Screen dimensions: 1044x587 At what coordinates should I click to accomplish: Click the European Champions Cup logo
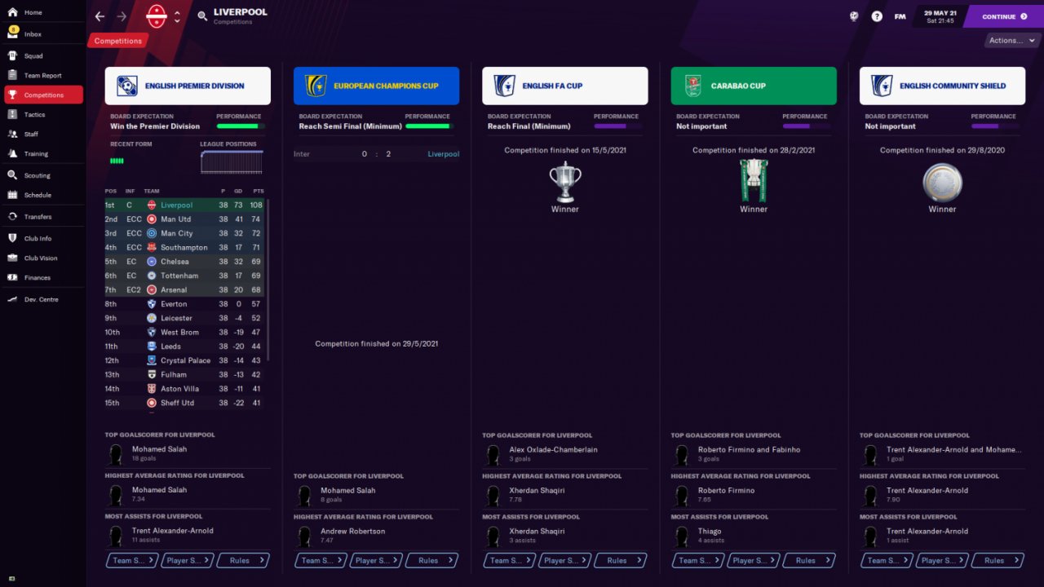316,86
